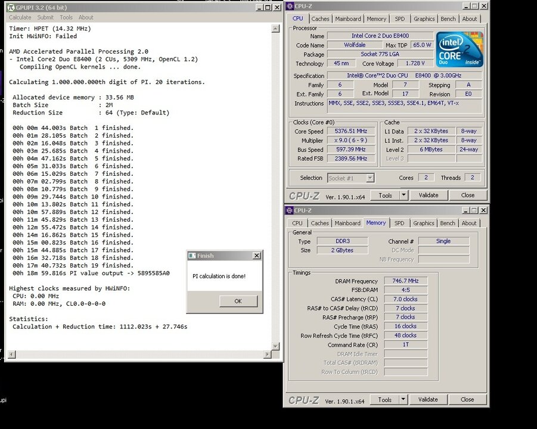Image resolution: width=537 pixels, height=429 pixels.
Task: Click the DRAM Frequency value 746.7 MHz
Action: 405,281
